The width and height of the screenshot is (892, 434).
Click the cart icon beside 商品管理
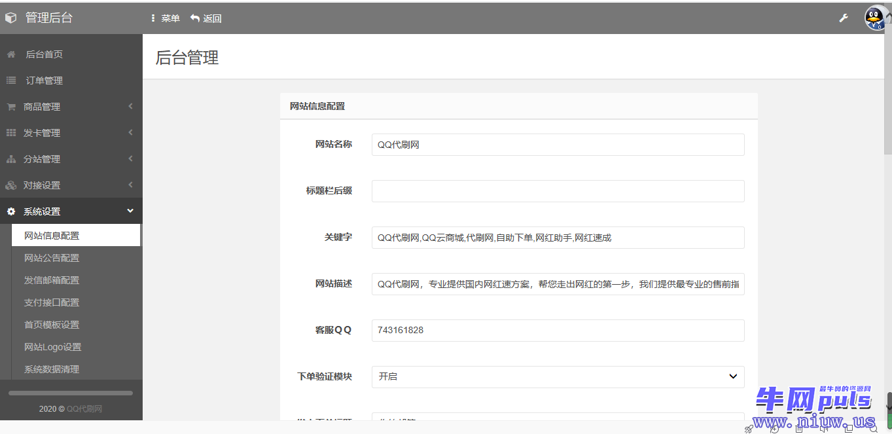[11, 107]
